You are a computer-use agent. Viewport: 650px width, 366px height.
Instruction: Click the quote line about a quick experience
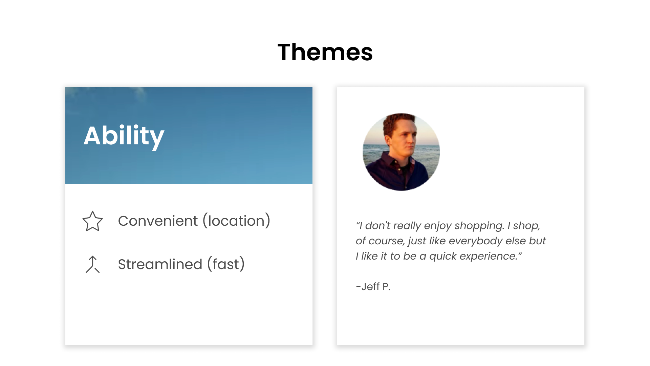pos(439,256)
